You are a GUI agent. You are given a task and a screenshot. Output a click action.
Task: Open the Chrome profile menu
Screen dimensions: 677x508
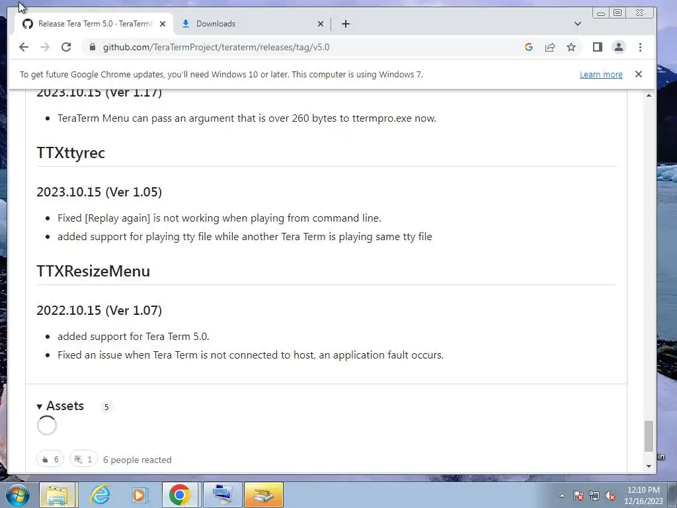click(619, 47)
